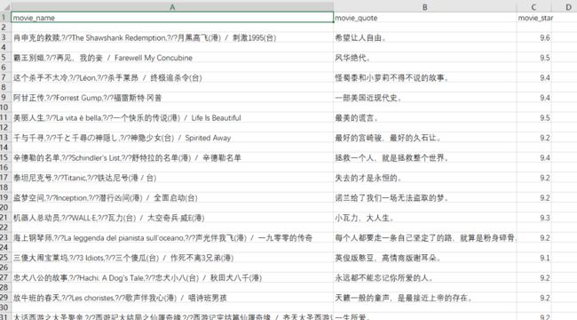The image size is (577, 320).
Task: Click the movie_quote header cell
Action: coord(424,18)
